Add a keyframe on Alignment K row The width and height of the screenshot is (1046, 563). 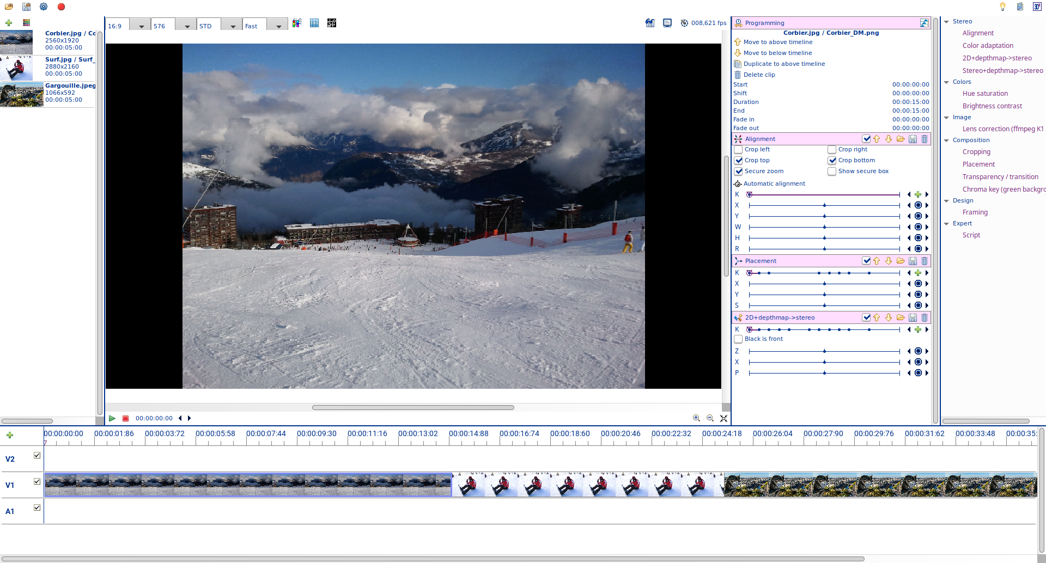tap(918, 195)
